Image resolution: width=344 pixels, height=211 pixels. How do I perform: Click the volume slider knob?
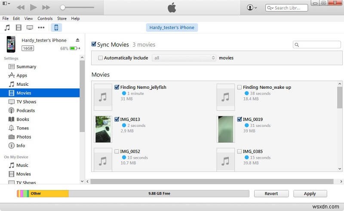point(62,8)
